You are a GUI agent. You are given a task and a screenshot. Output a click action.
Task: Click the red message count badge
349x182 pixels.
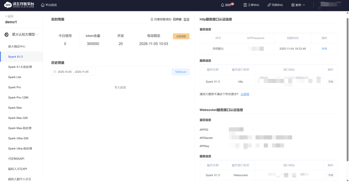pos(232,4)
